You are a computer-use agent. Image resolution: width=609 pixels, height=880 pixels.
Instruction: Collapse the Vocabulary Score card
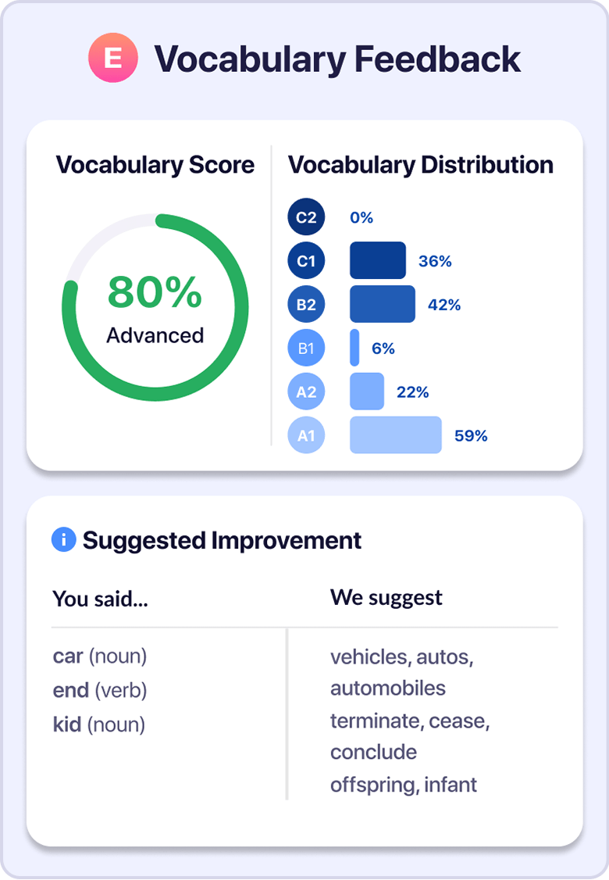(155, 165)
